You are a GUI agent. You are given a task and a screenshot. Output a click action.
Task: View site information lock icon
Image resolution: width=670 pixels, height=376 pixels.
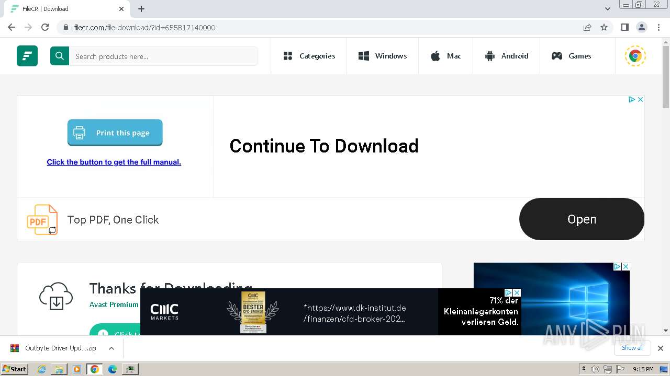tap(65, 27)
